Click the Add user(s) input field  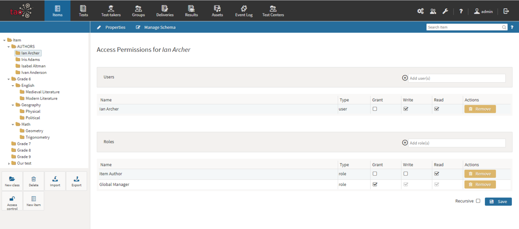(456, 78)
